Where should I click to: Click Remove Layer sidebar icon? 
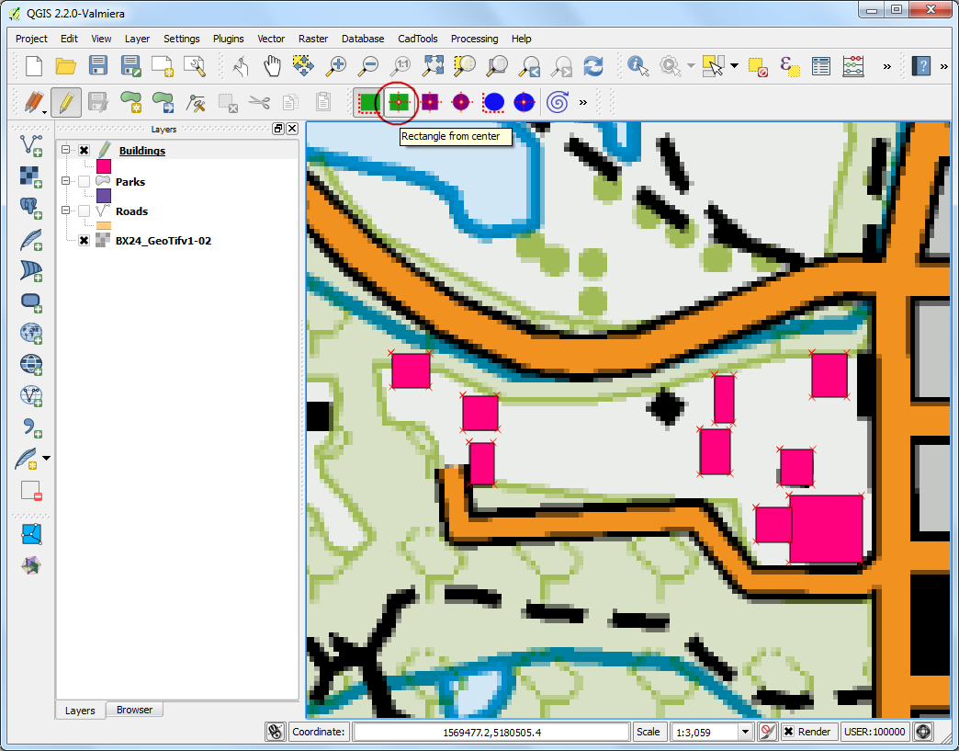pos(31,491)
